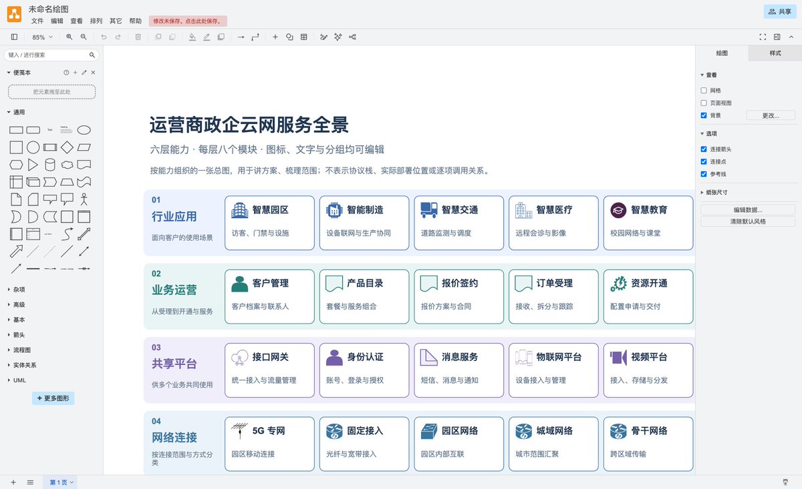Expand the 实体关系 shapes section
Screen dimensions: 802x489
[21, 365]
